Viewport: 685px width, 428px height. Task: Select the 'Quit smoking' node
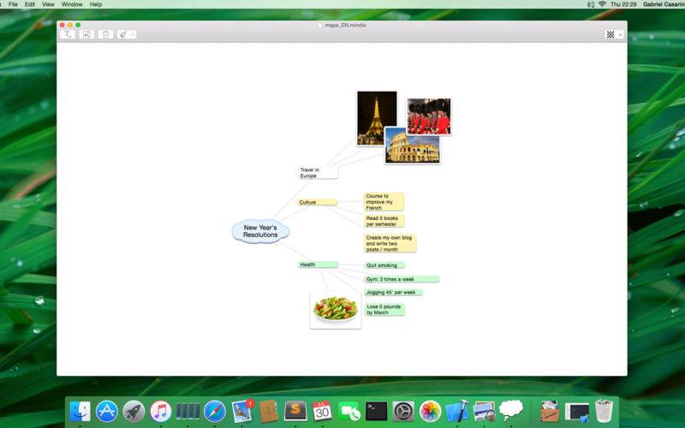384,265
